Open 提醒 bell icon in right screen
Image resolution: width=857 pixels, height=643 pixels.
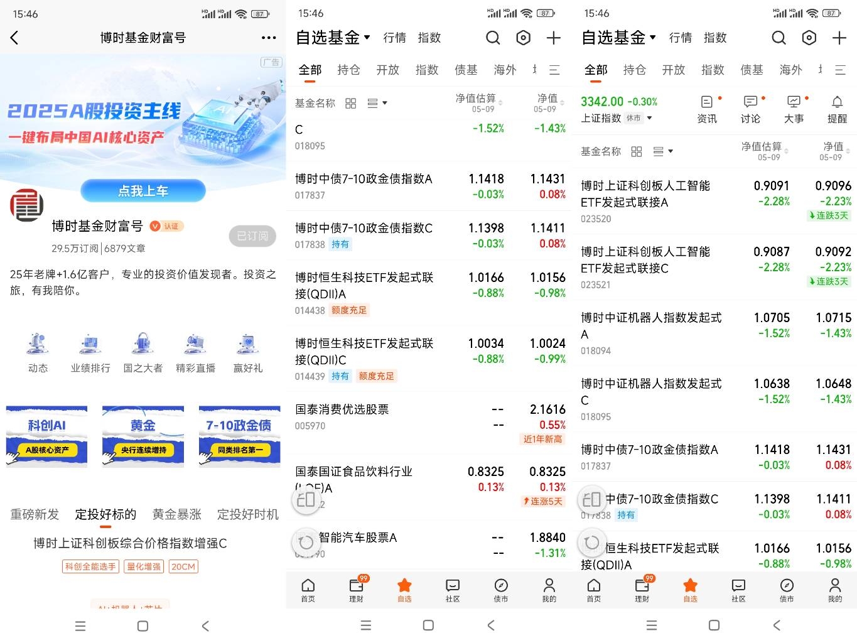click(x=837, y=109)
